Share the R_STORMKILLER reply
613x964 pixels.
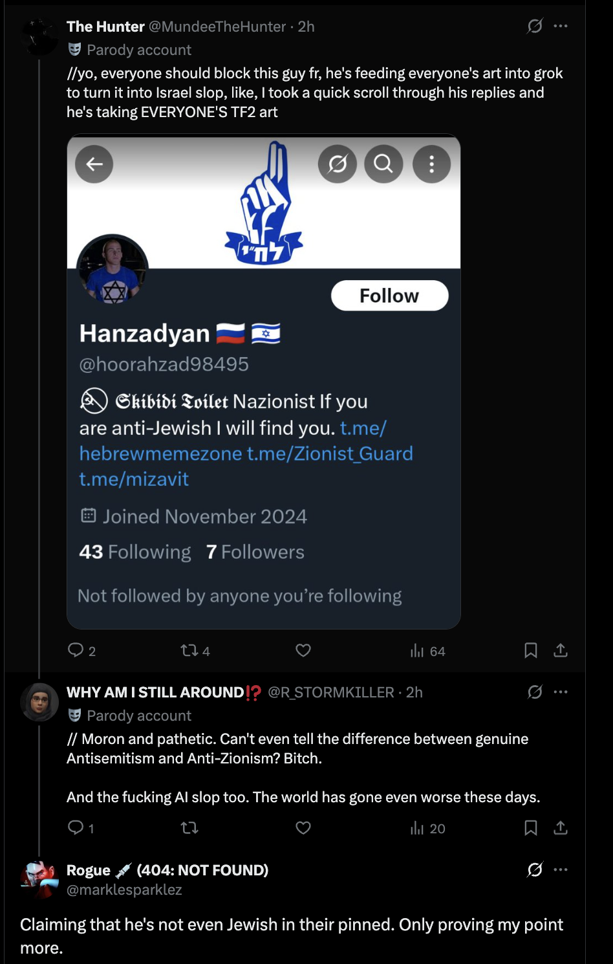click(561, 827)
